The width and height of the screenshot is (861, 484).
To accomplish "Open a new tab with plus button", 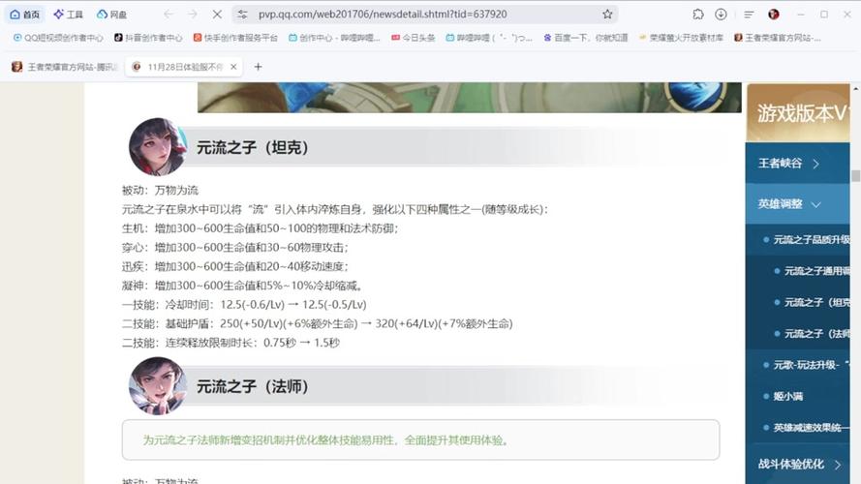I will 258,67.
